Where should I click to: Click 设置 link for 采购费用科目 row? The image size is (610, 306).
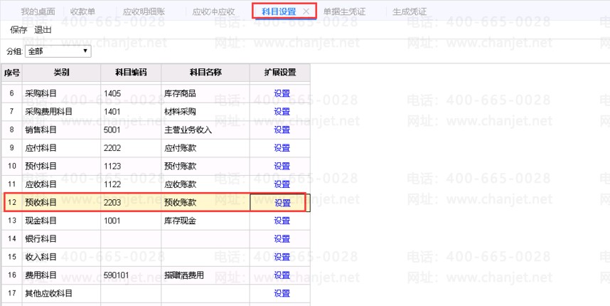pyautogui.click(x=282, y=112)
